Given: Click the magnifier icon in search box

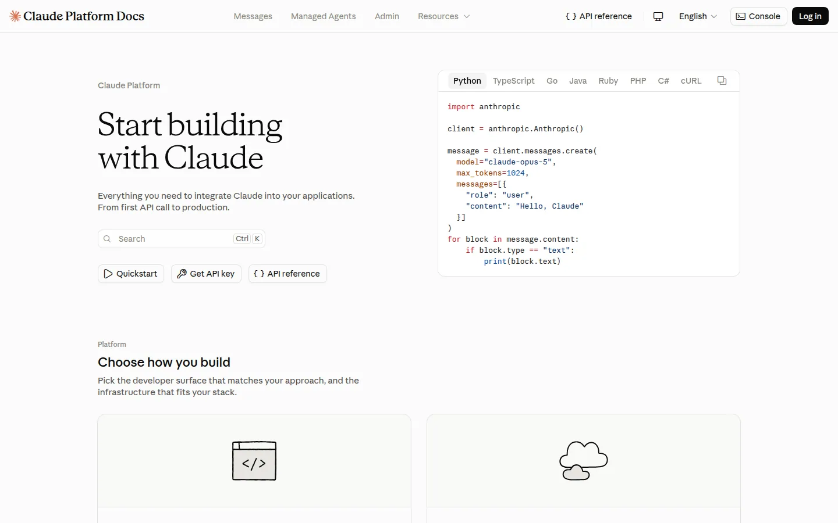Looking at the screenshot, I should click(x=107, y=239).
